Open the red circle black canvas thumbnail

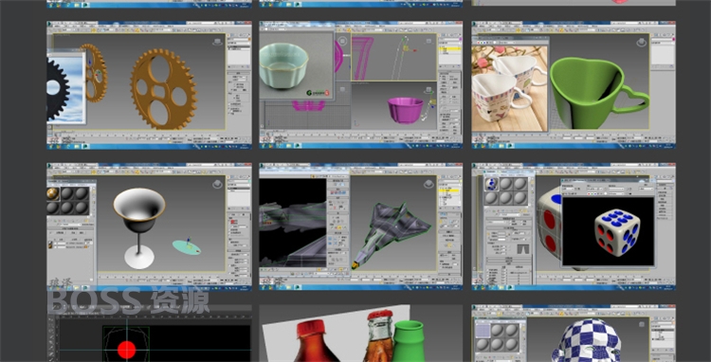coord(149,333)
